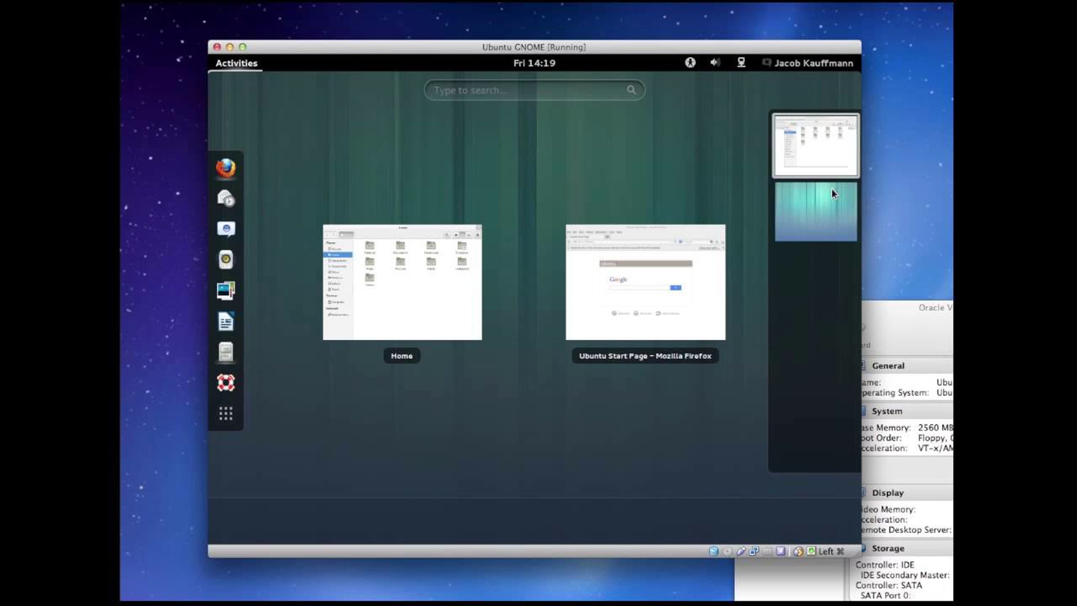Select the General section in VirtualBox
The height and width of the screenshot is (606, 1077).
coord(887,365)
